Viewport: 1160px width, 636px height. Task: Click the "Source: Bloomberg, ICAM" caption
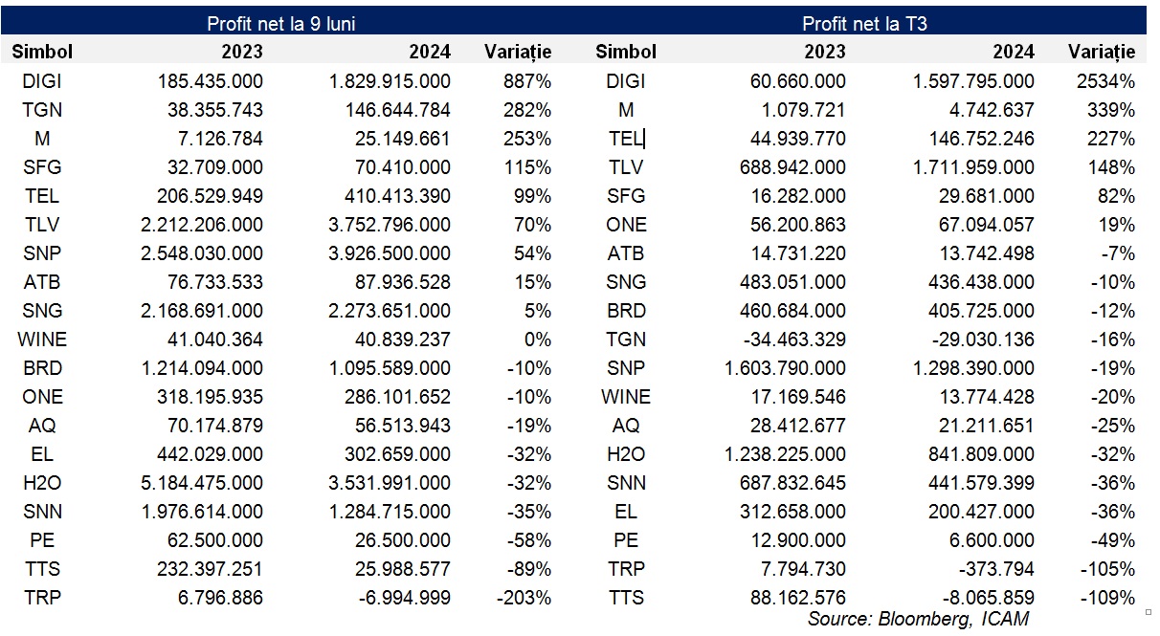pyautogui.click(x=918, y=619)
